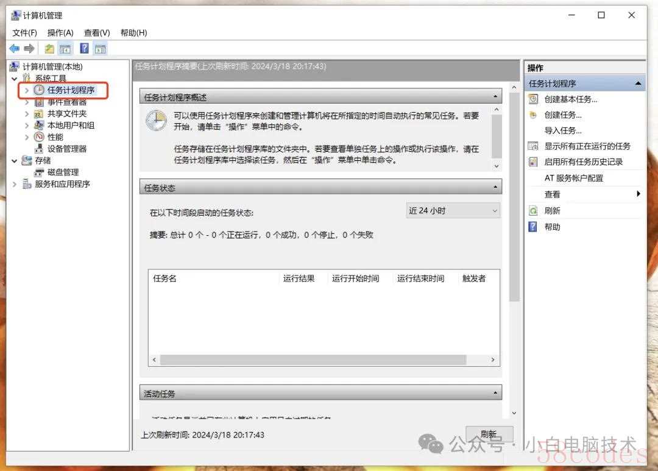Click the 显示所有正在运行的任务 icon
The height and width of the screenshot is (471, 658).
click(x=533, y=146)
